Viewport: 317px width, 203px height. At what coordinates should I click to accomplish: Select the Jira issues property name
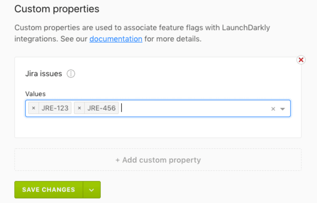click(43, 73)
